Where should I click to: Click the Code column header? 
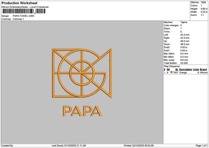click(196, 69)
